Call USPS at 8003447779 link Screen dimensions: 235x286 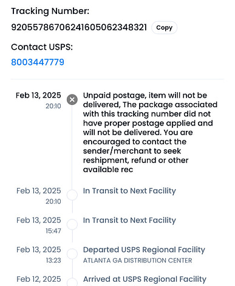click(38, 62)
